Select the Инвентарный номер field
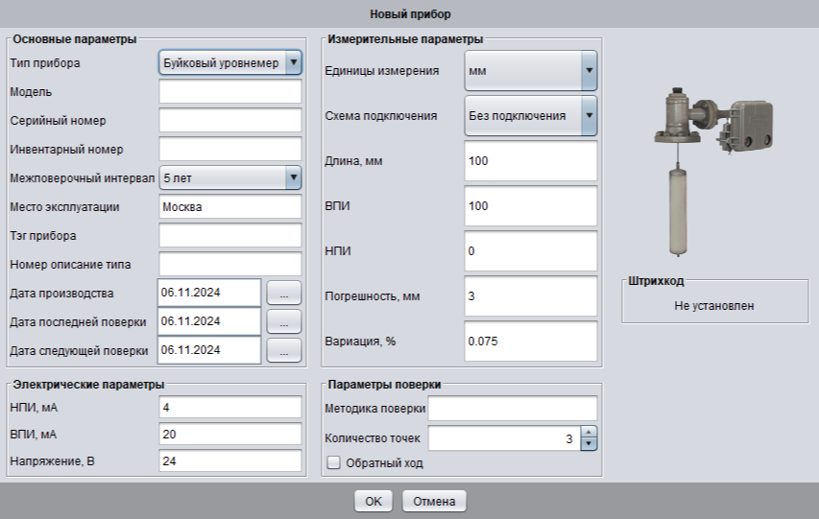The image size is (819, 519). (230, 149)
